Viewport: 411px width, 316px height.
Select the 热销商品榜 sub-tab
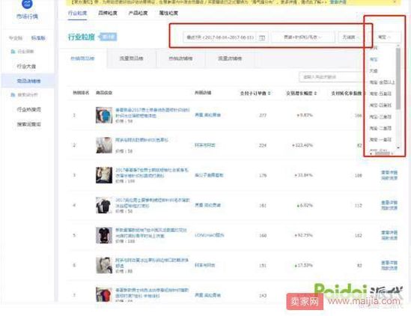pyautogui.click(x=82, y=58)
